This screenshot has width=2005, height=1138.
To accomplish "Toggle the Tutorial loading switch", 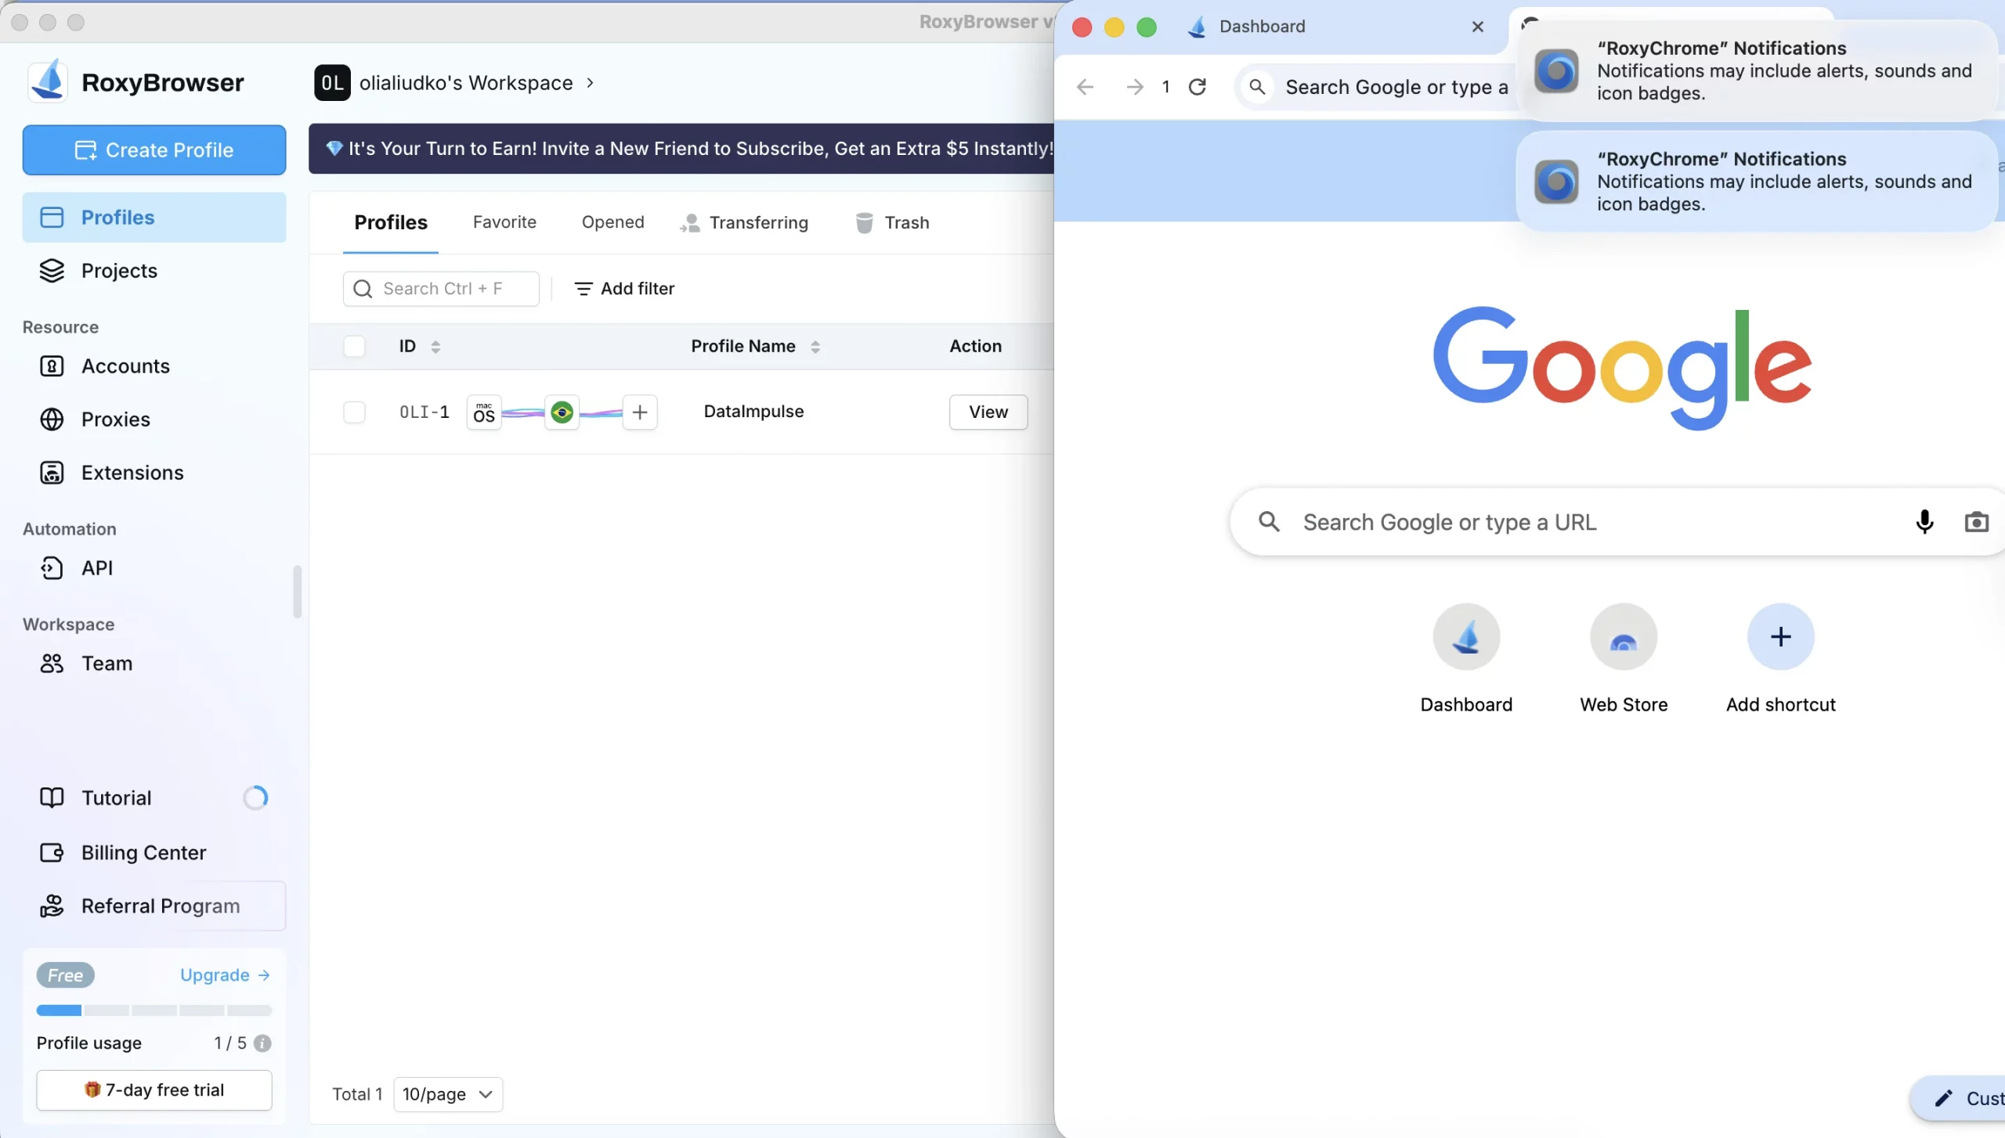I will [x=256, y=797].
